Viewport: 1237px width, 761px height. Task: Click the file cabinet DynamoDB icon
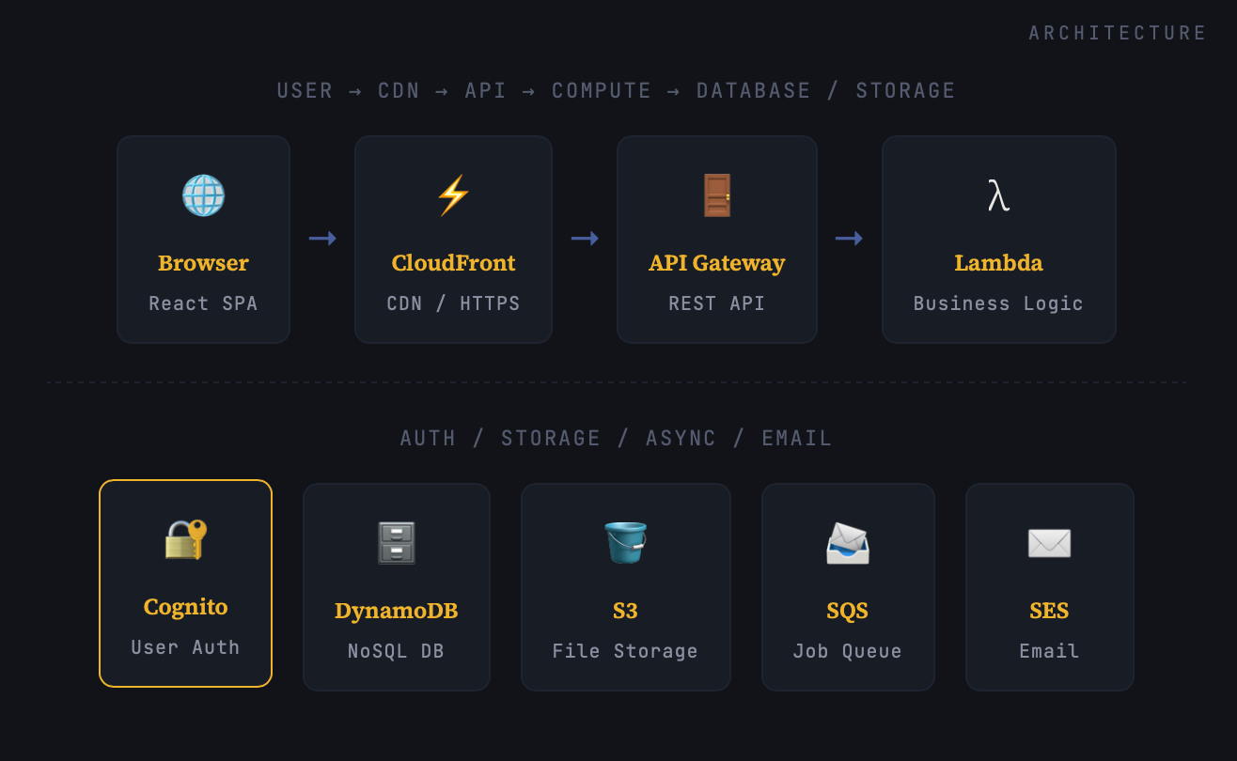397,543
